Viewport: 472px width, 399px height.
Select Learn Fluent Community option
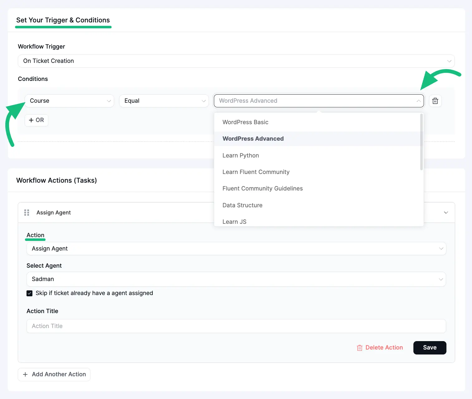click(256, 172)
